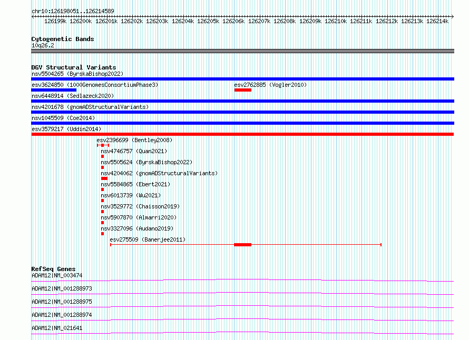Click the 126206k ruler tick label
Screen dimensions: 469x340
point(233,21)
